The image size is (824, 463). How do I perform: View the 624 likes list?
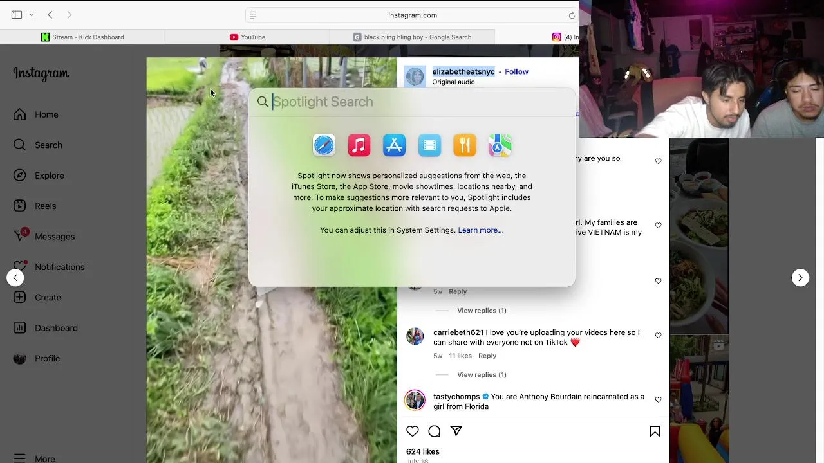tap(423, 451)
